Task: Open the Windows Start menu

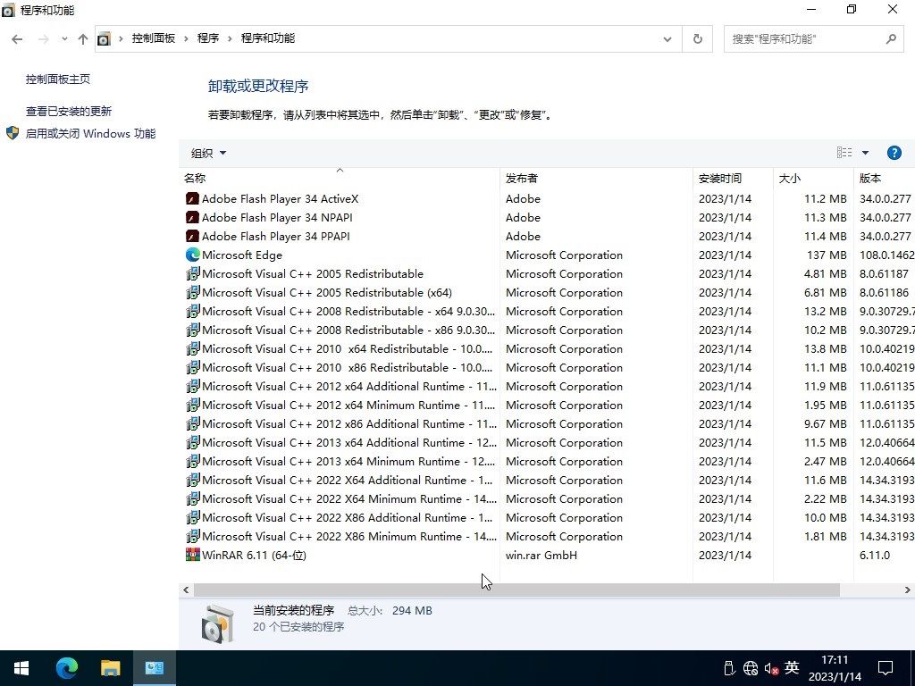Action: coord(21,668)
